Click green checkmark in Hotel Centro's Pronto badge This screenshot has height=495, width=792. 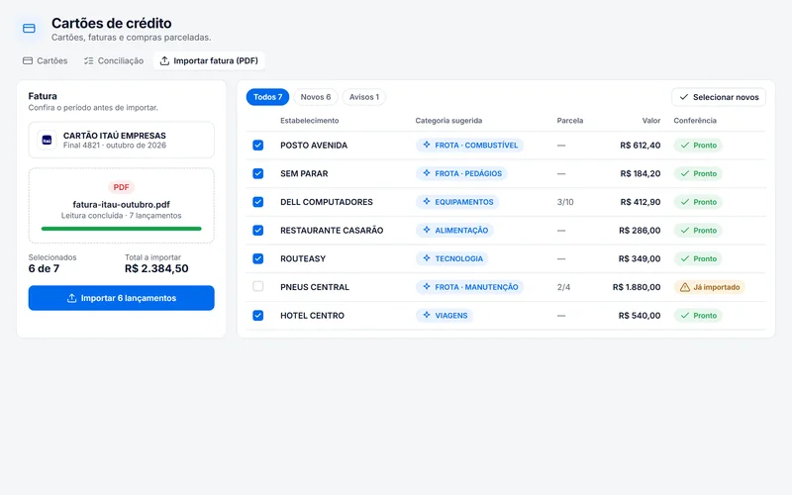point(685,315)
